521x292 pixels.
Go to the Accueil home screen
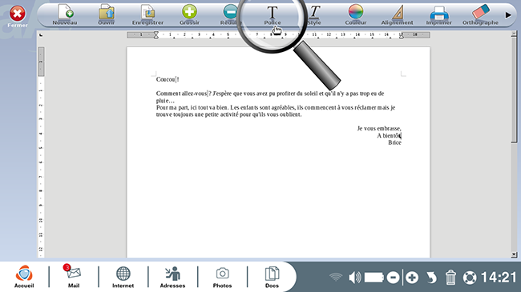pyautogui.click(x=24, y=277)
